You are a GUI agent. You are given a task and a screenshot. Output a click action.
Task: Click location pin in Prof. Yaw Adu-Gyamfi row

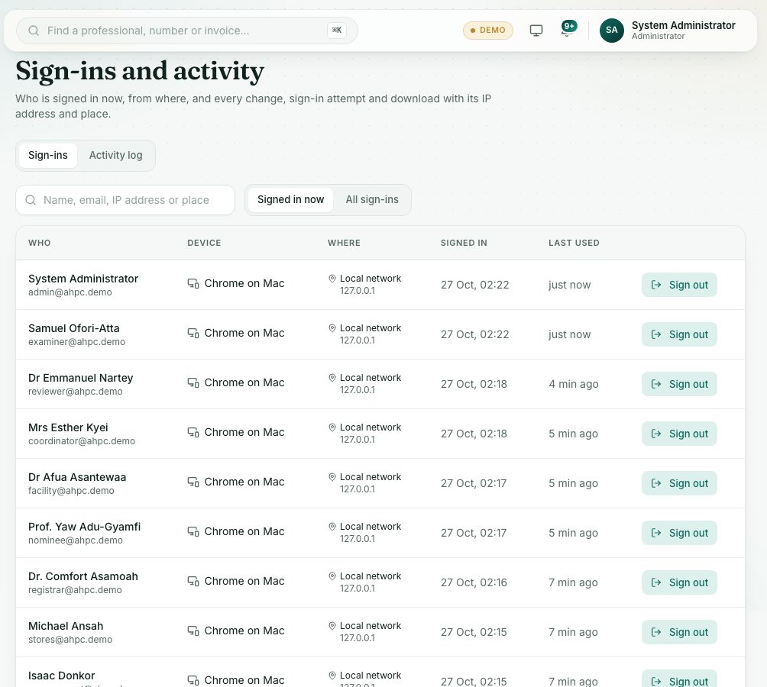(332, 527)
